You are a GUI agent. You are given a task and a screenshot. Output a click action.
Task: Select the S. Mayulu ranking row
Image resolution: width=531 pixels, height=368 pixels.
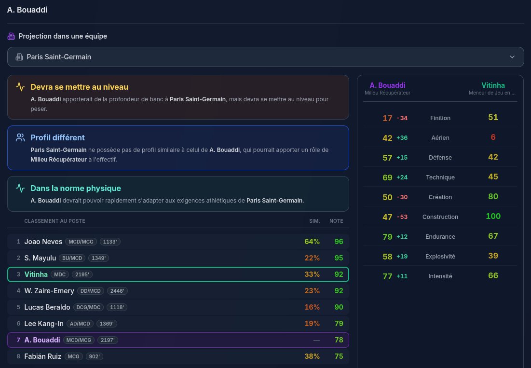pyautogui.click(x=178, y=258)
